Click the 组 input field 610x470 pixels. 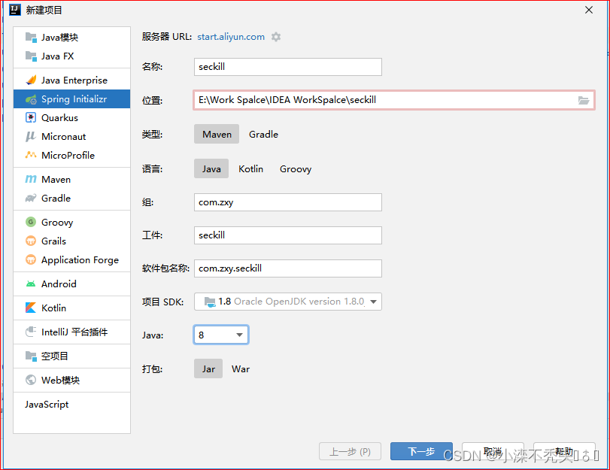[x=288, y=202]
